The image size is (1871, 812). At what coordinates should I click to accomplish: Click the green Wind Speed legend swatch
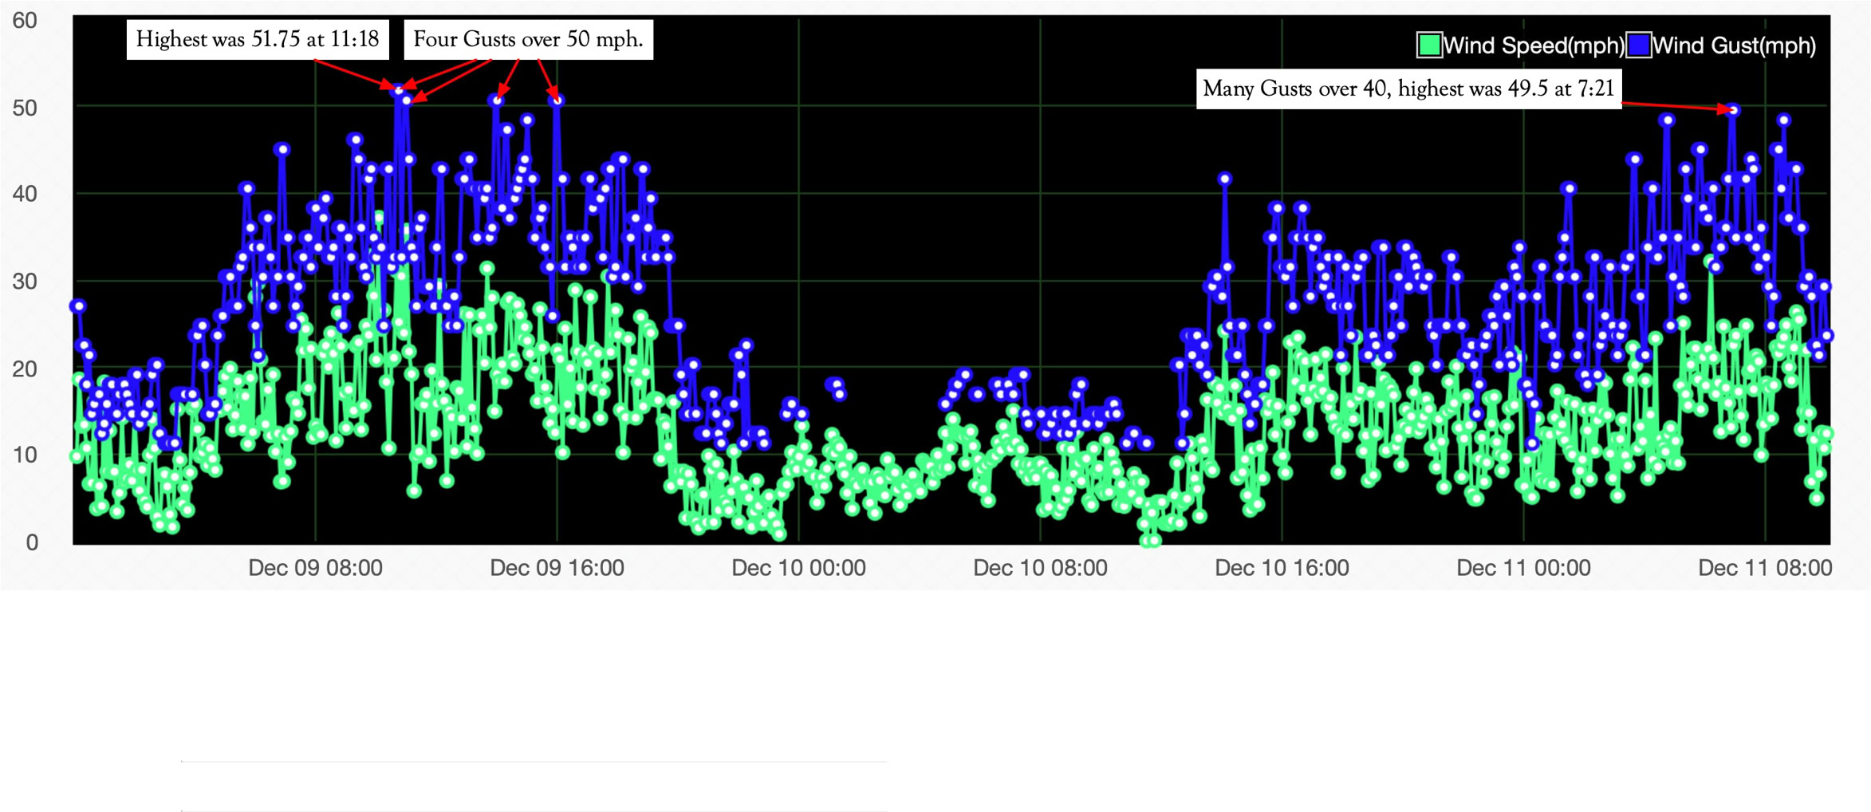[1428, 45]
